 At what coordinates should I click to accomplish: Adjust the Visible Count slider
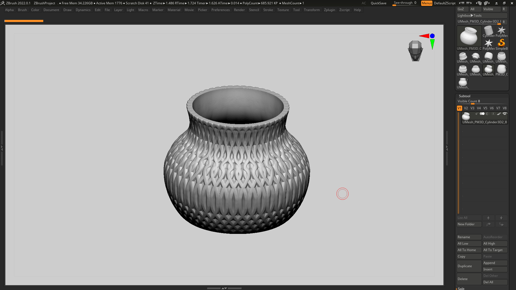[x=482, y=102]
